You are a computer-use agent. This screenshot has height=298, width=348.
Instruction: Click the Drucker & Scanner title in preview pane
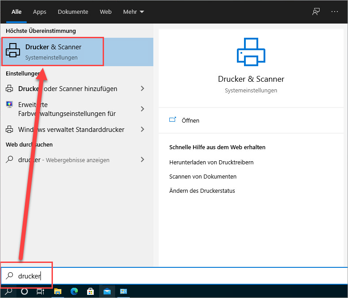(251, 79)
